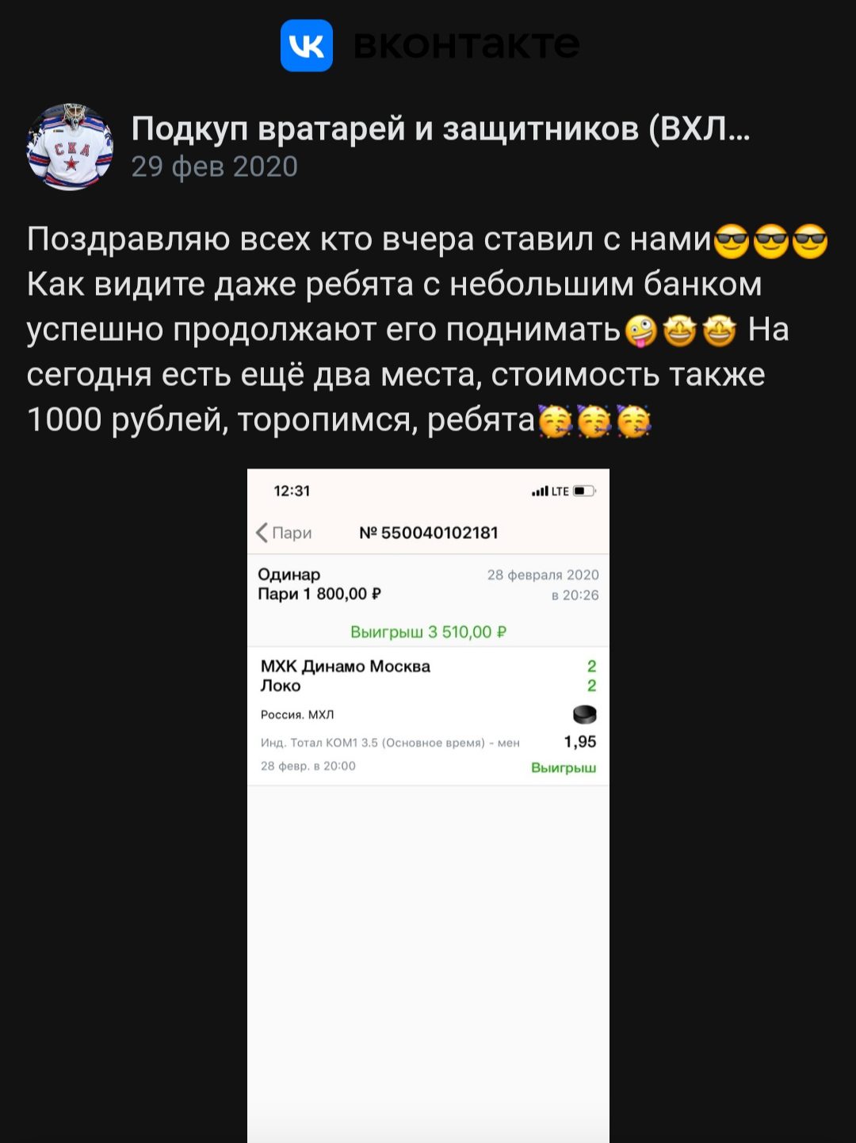Image resolution: width=856 pixels, height=1143 pixels.
Task: Go back via the Пари label
Action: pos(292,533)
